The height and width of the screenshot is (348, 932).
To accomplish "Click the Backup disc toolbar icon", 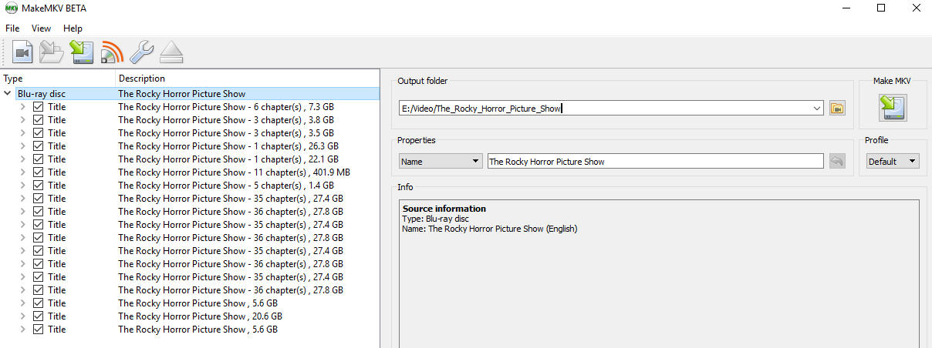I will pos(82,52).
